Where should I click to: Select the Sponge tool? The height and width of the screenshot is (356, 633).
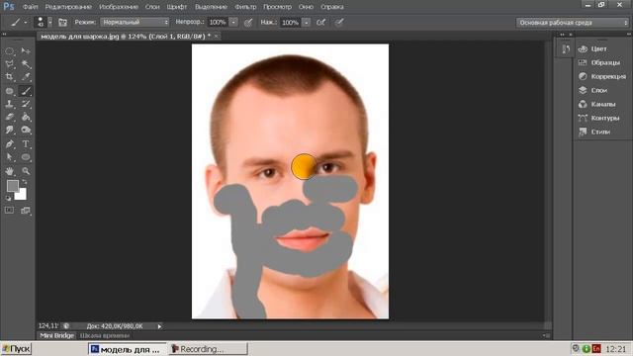pos(26,130)
